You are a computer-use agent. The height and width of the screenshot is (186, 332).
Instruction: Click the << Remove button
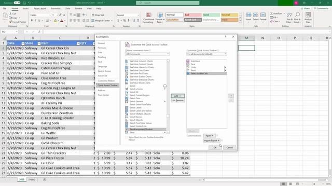click(177, 100)
